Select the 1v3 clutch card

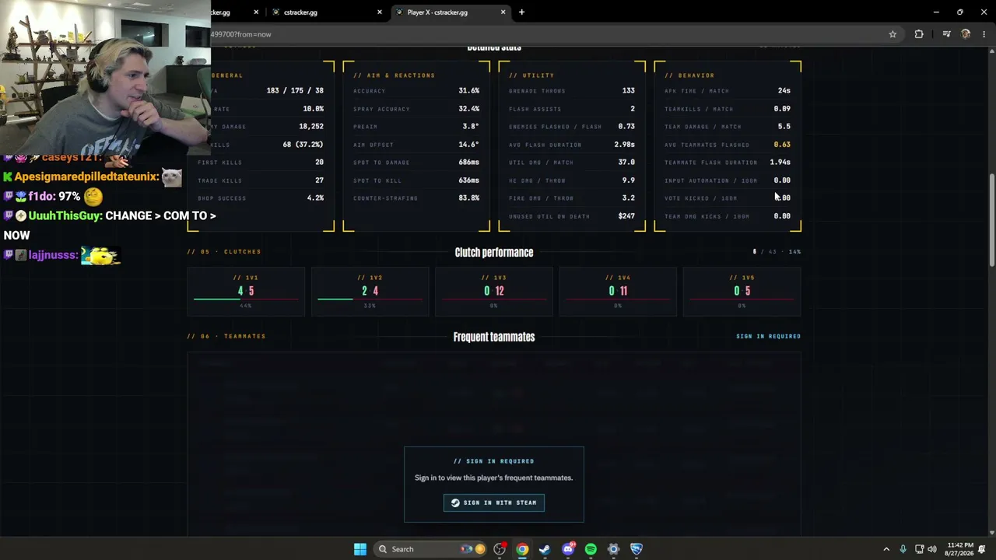coord(494,292)
